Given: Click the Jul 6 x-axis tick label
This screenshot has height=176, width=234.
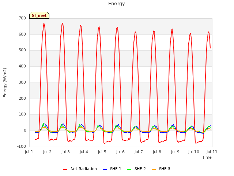Looking at the screenshot, I should pos(120,152).
